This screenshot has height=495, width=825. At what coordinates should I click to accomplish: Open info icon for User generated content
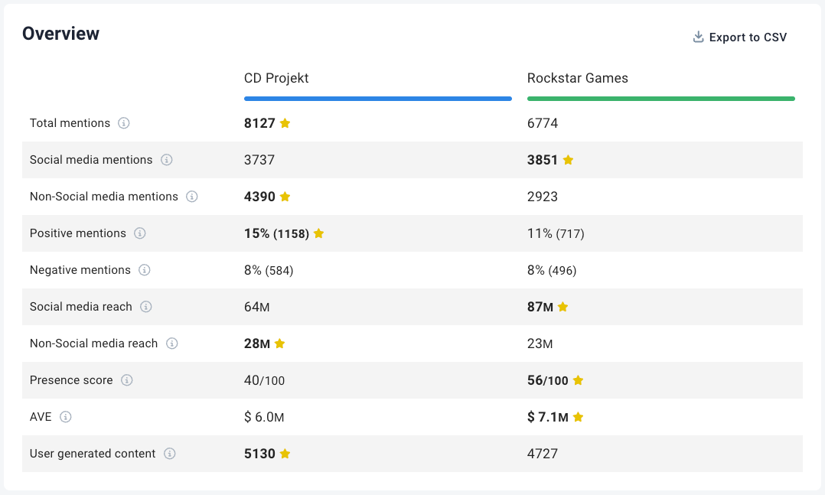click(169, 454)
